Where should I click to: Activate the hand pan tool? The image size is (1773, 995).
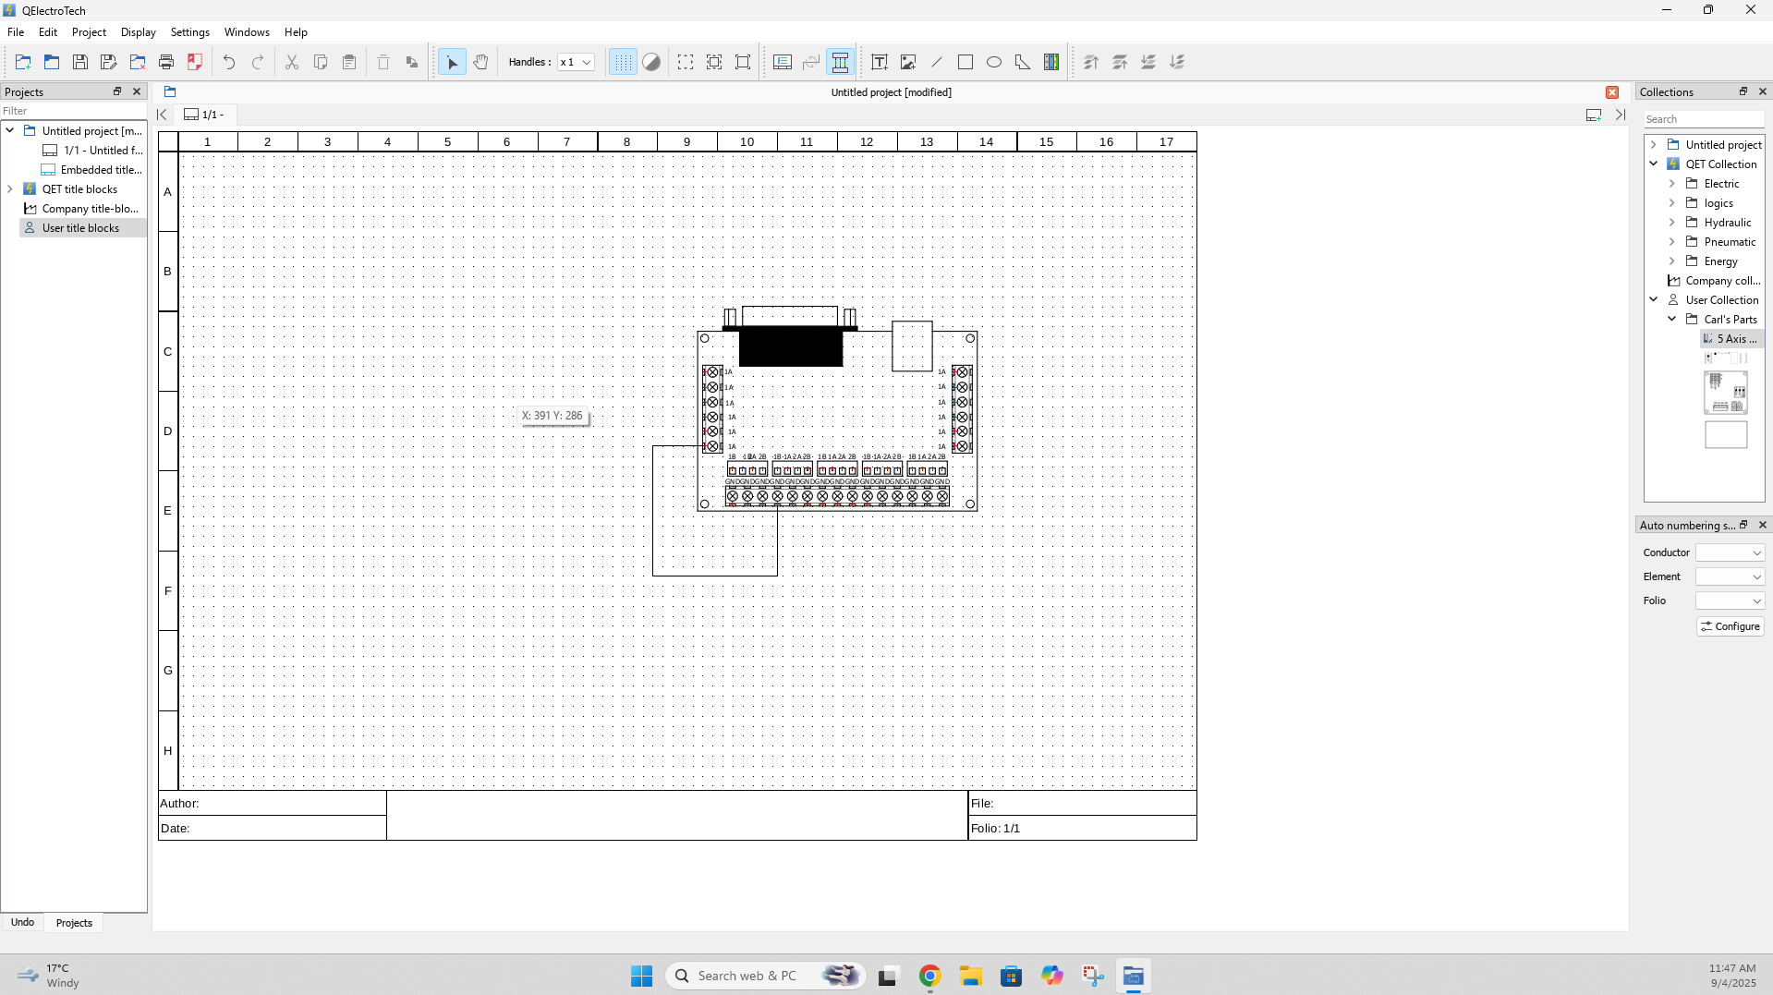pos(480,63)
